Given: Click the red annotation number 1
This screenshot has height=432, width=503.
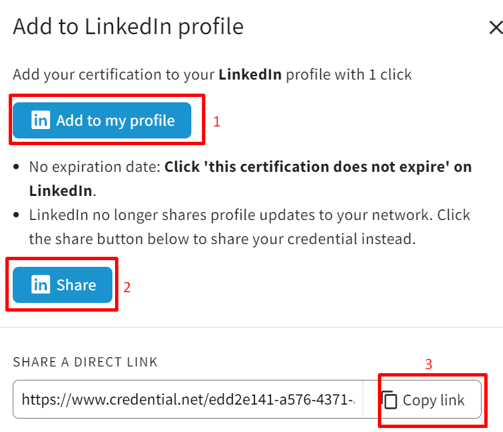Looking at the screenshot, I should tap(217, 122).
